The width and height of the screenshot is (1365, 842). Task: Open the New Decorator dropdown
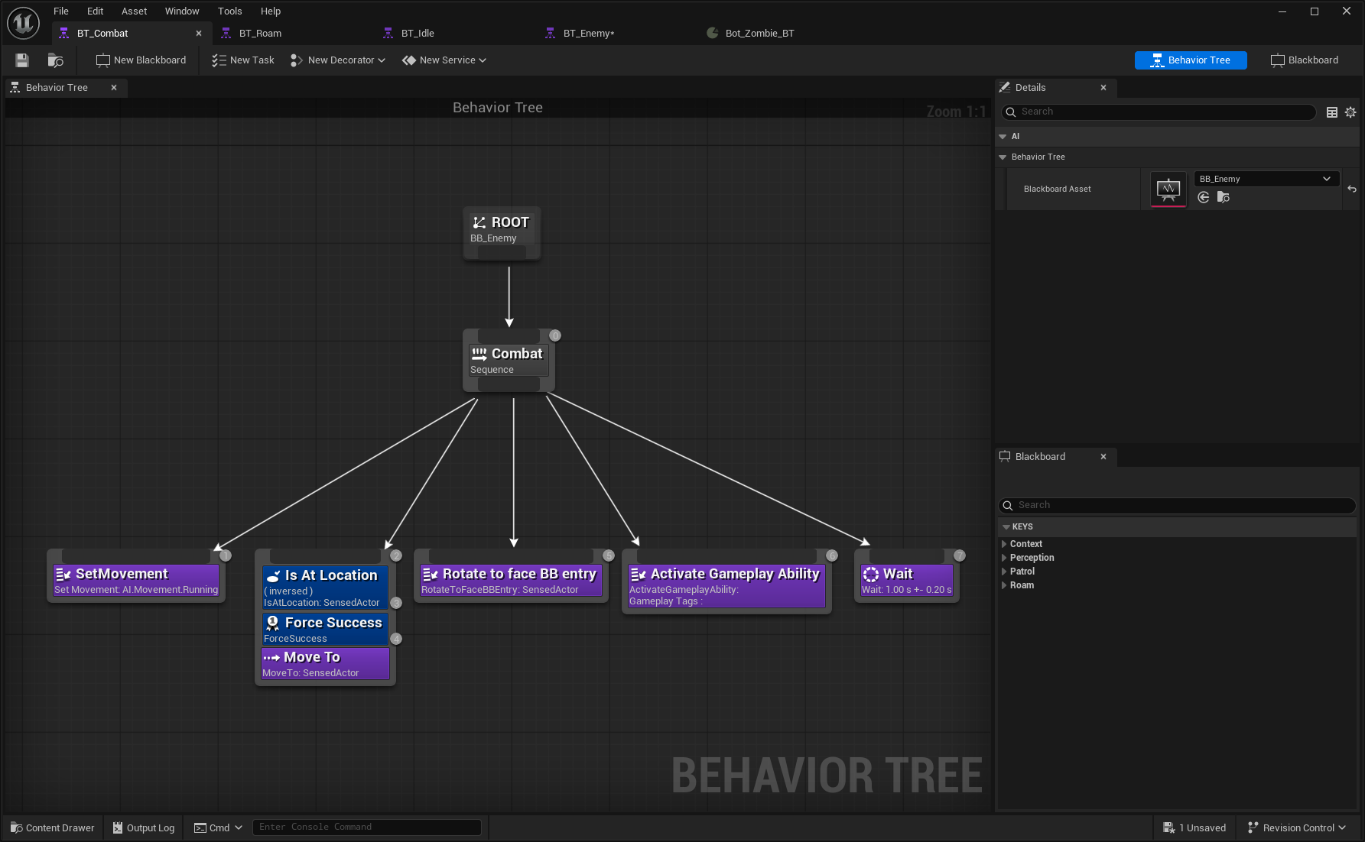[x=337, y=60]
